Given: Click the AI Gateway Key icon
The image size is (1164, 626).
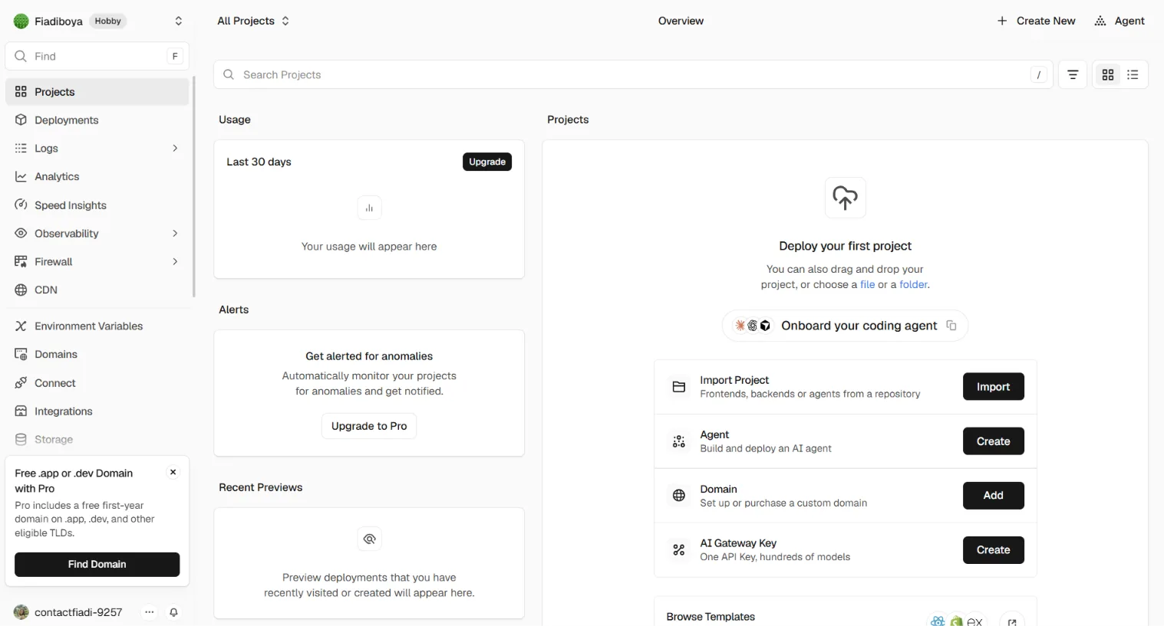Looking at the screenshot, I should [x=679, y=551].
